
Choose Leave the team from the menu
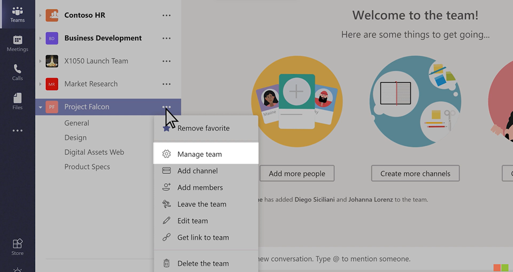tap(206, 204)
